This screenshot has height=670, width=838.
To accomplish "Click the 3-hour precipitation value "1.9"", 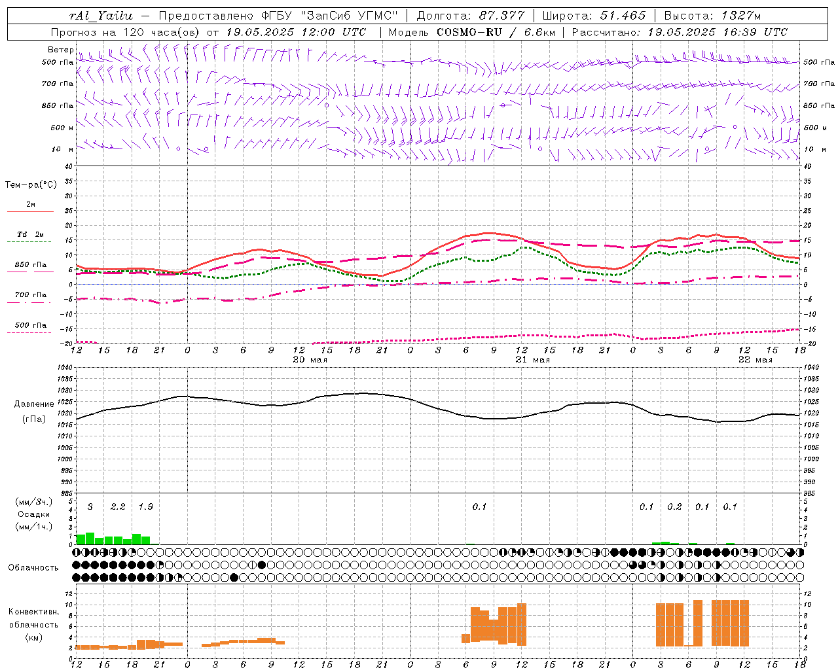I will click(x=145, y=507).
